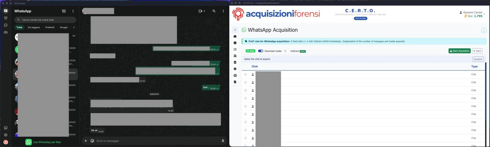This screenshot has height=147, width=490.
Task: Select the fourth chat row radio button
Action: point(245,98)
